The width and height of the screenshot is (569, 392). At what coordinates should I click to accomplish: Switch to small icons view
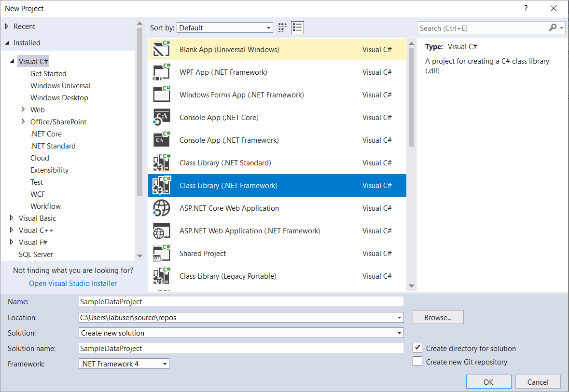coord(283,28)
